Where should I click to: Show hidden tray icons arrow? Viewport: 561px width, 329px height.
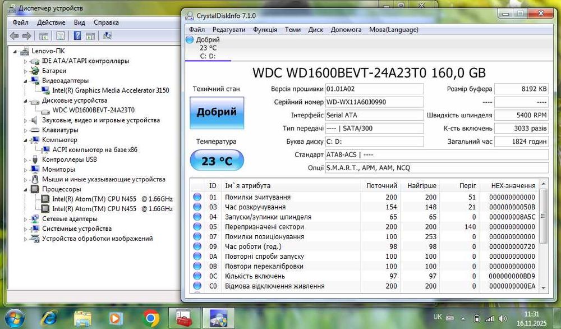point(463,318)
